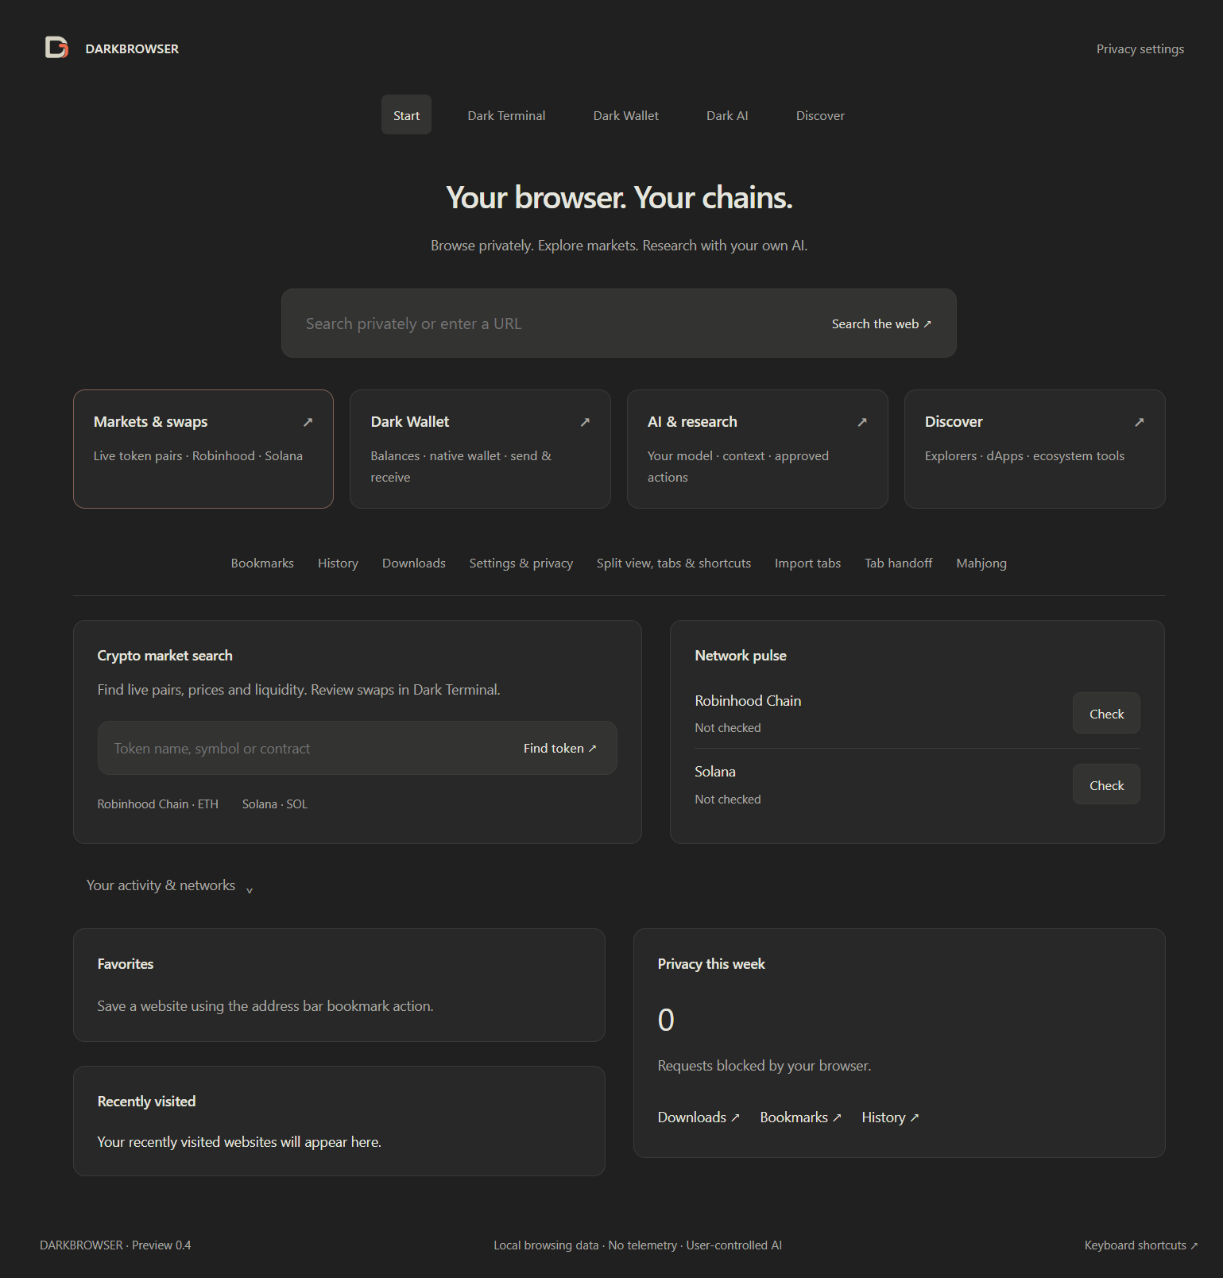Select the Dark AI tab

(x=727, y=115)
